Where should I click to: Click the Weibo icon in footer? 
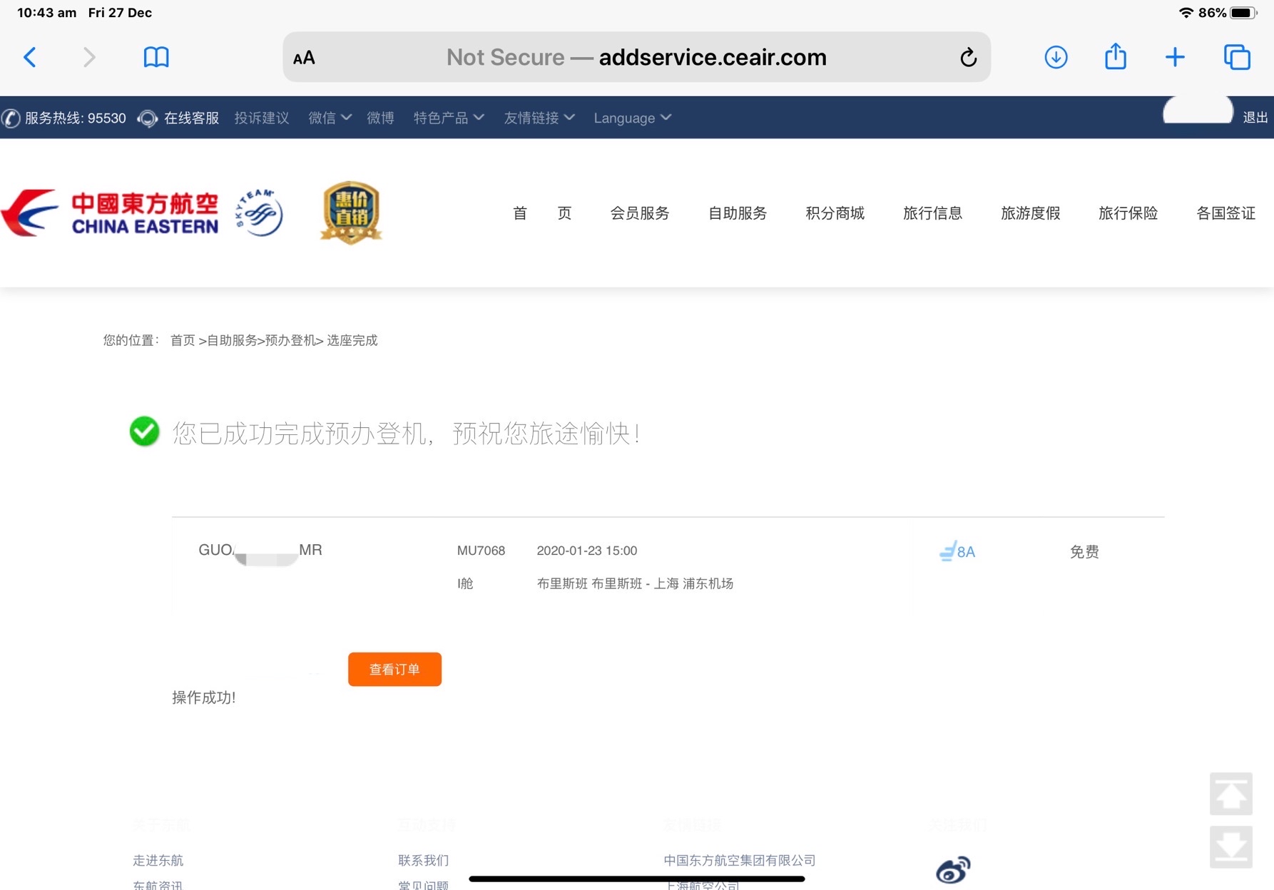(x=953, y=869)
